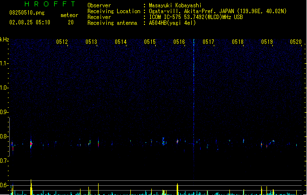This screenshot has height=195, width=307.
Task: Click the A504HB(yagi 4el) antenna text
Action: point(172,23)
